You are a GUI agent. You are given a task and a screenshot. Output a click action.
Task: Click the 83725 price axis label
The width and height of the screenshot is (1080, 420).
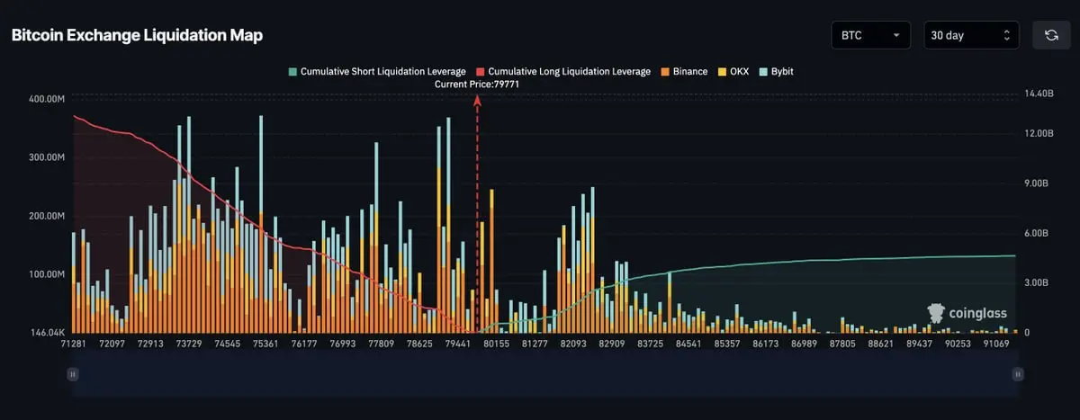pos(651,344)
